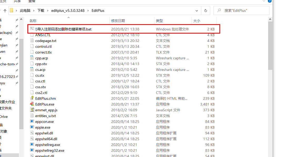
Task: Click the correct.tlx file icon
Action: click(x=32, y=52)
